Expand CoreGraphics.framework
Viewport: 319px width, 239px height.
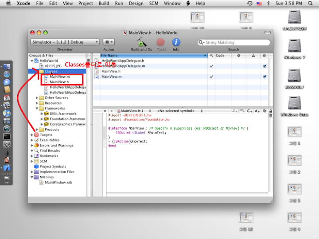[x=42, y=124]
